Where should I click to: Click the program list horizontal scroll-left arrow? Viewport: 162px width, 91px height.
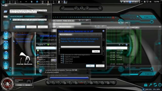(x=37, y=67)
